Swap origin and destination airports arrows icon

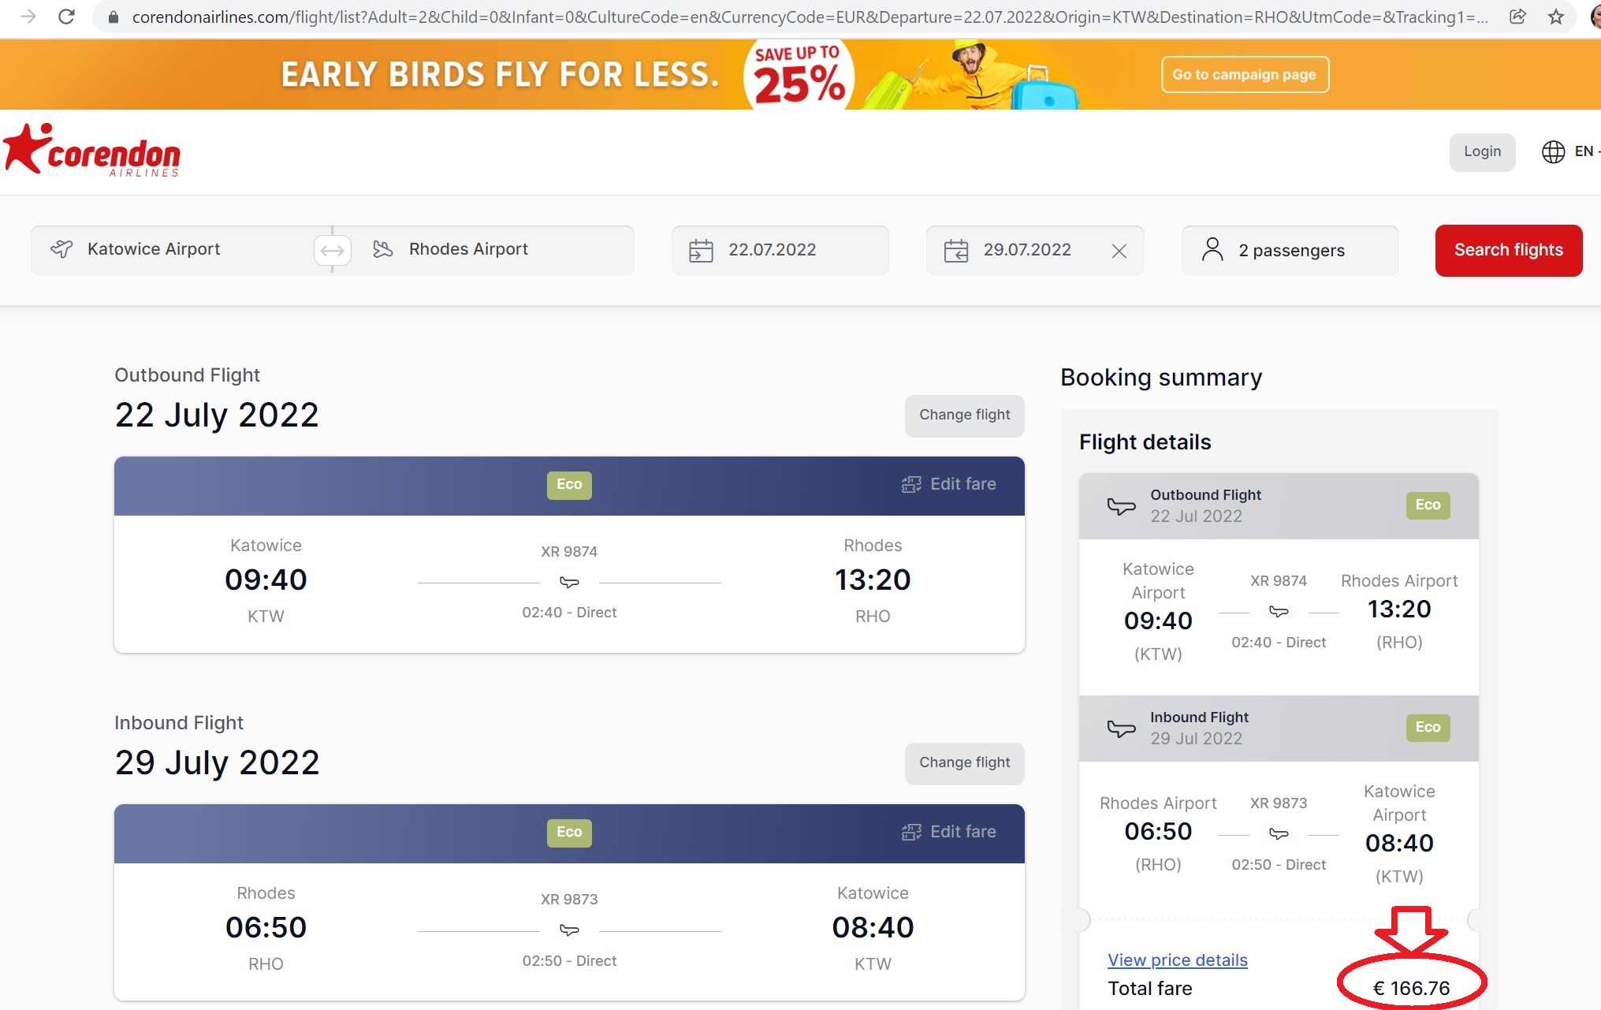tap(332, 251)
